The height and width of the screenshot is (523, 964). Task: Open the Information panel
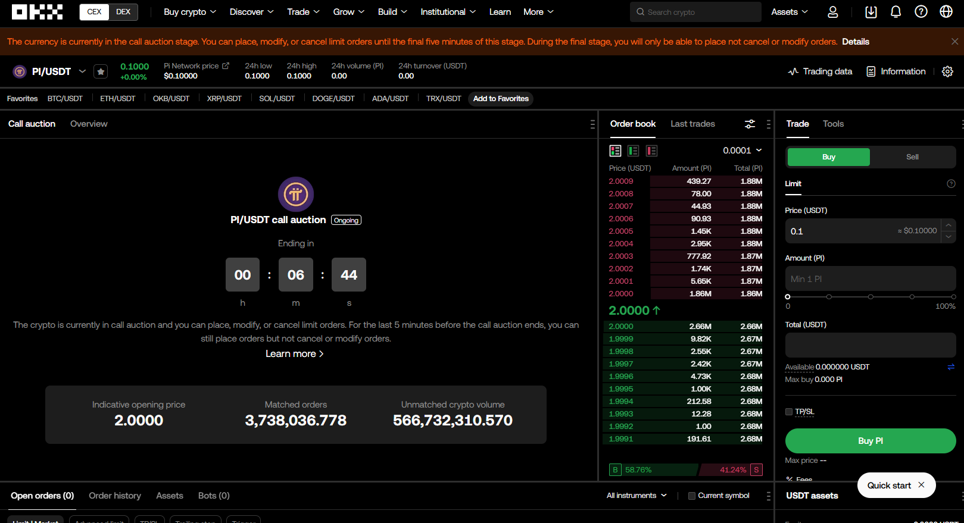pos(896,71)
